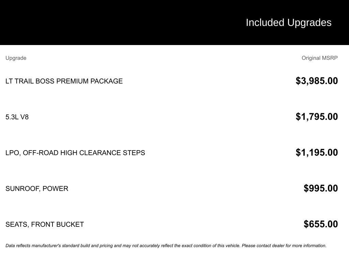Viewport: 349px width, 262px height.
Task: Select the Upgrade column header
Action: (16, 58)
